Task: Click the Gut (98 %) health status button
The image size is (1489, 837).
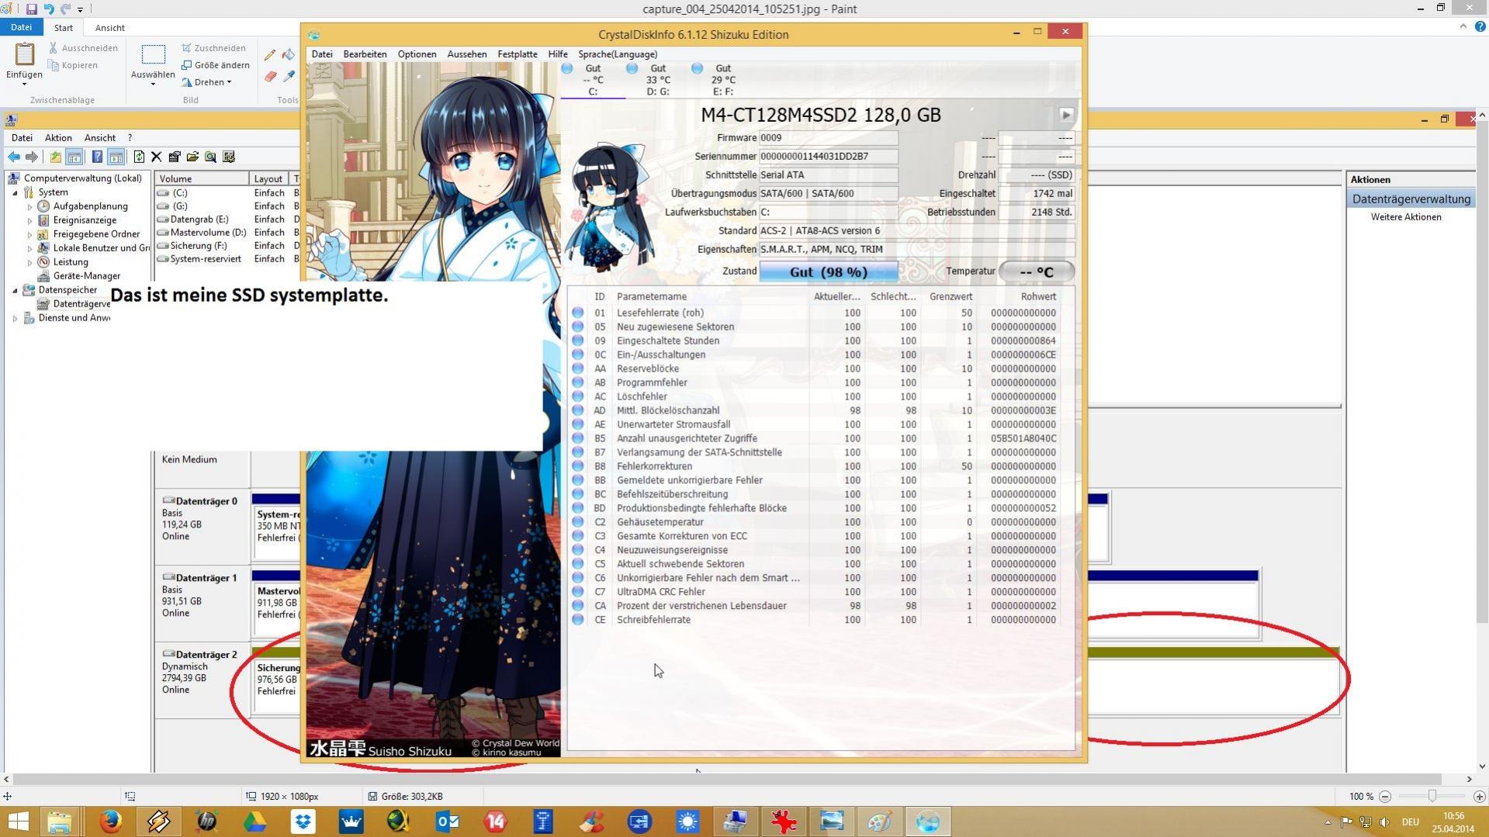Action: click(829, 272)
